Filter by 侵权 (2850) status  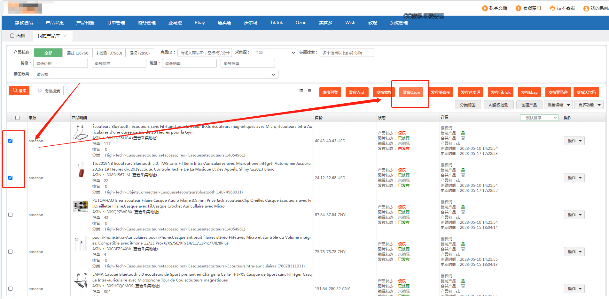[x=140, y=53]
